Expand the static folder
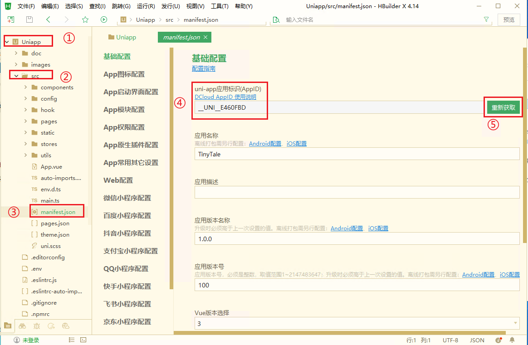528x345 pixels. click(x=25, y=133)
